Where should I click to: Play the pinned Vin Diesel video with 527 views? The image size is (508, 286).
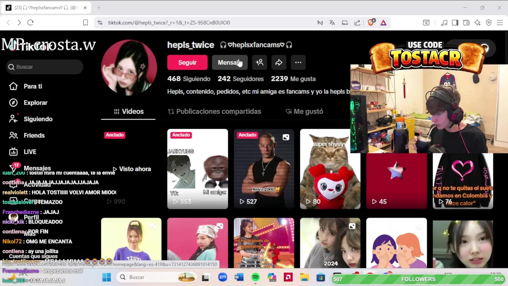point(264,169)
